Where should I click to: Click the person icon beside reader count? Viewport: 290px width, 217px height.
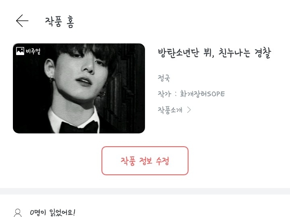pyautogui.click(x=18, y=213)
